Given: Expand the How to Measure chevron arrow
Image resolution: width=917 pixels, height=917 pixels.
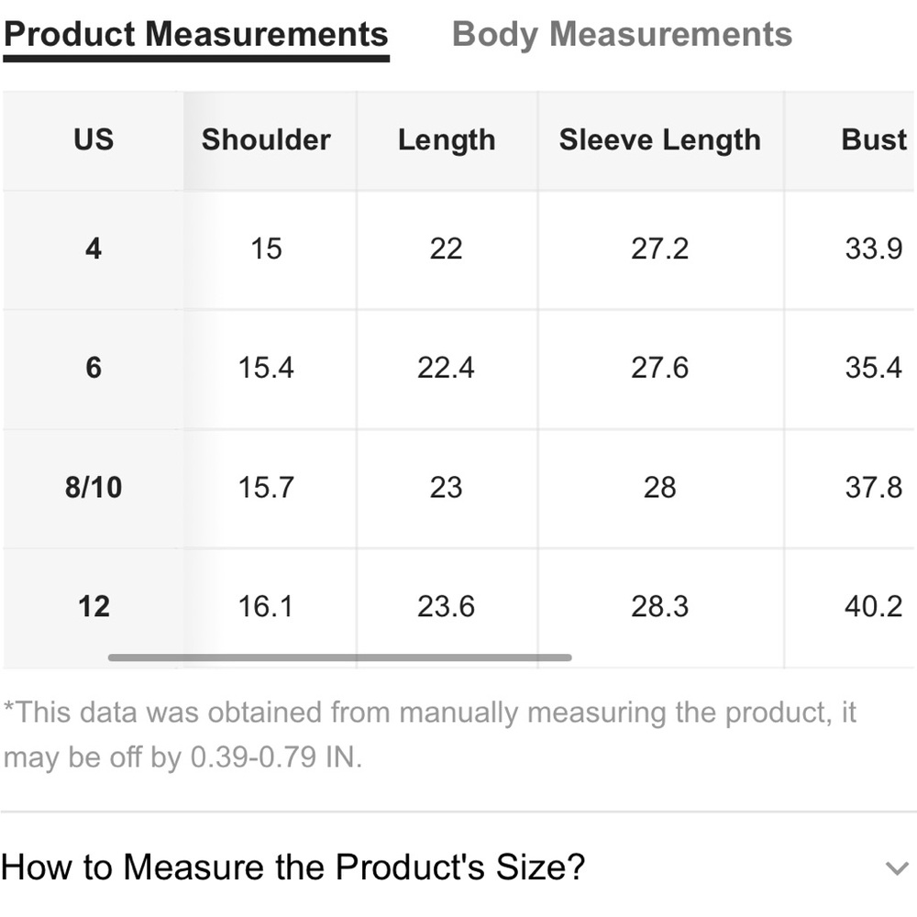Looking at the screenshot, I should pyautogui.click(x=896, y=867).
